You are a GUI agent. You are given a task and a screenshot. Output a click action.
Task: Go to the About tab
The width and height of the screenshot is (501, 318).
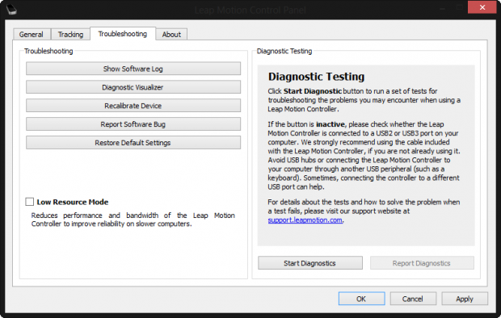point(171,35)
